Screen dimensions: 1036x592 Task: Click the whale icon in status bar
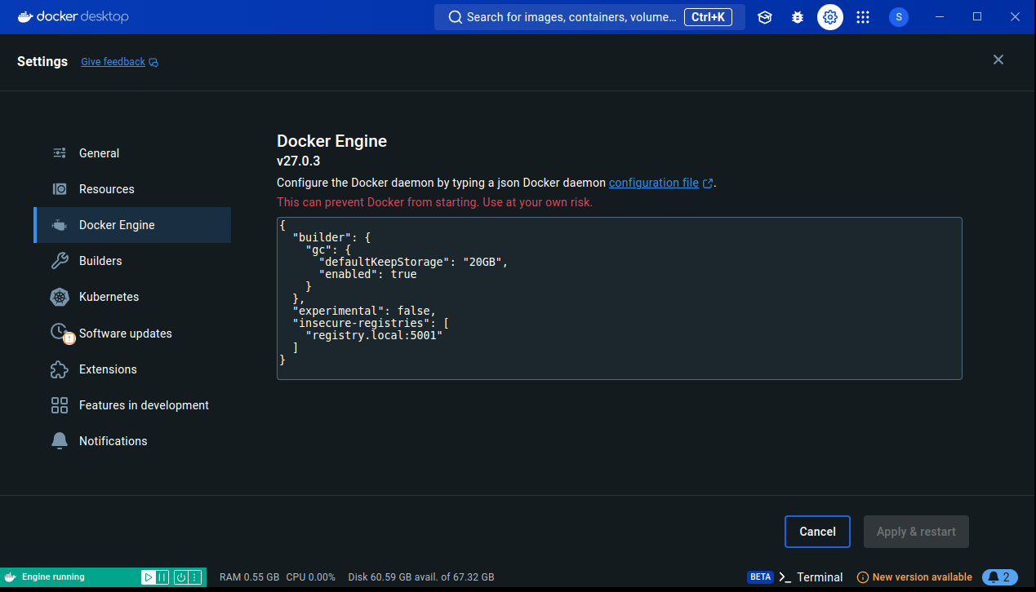[x=11, y=577]
